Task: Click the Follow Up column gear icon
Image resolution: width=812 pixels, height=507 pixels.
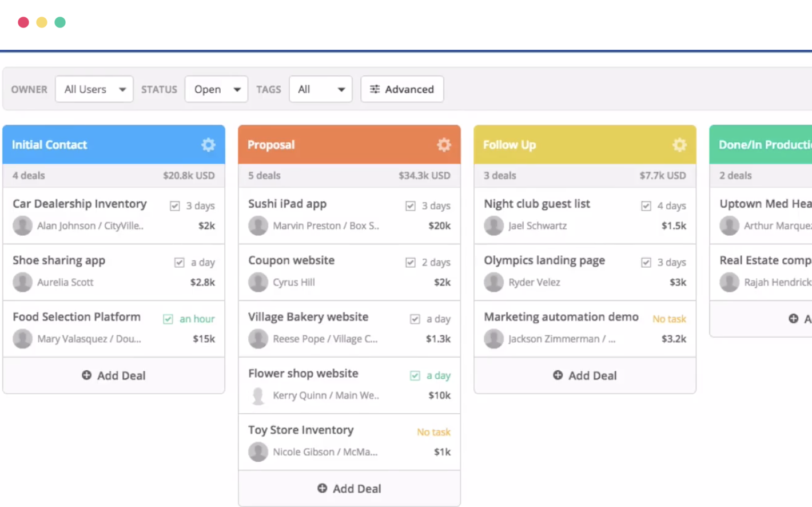Action: point(679,145)
